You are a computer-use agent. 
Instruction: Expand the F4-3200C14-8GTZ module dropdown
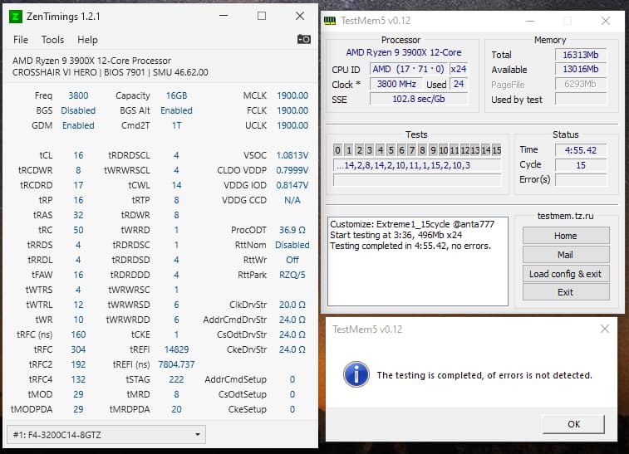pos(106,435)
